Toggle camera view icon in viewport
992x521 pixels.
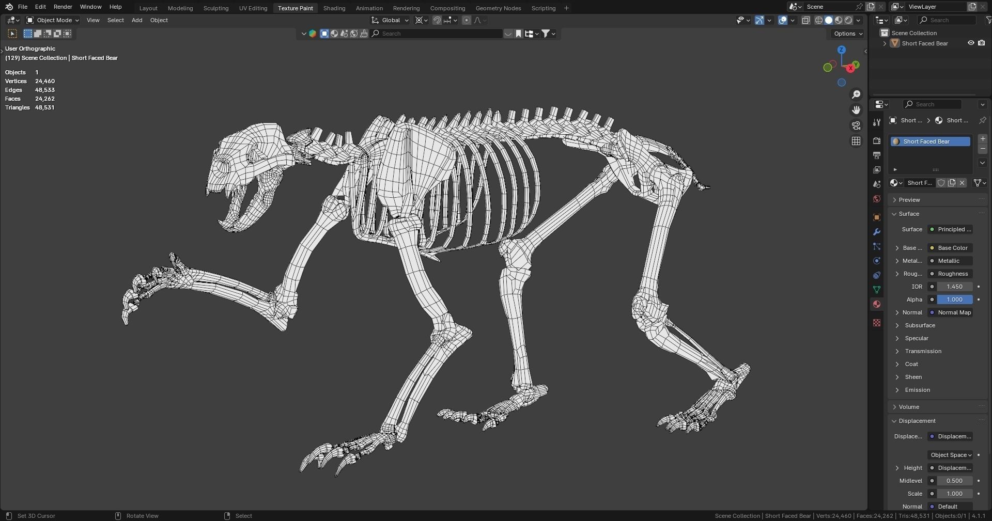pos(856,125)
